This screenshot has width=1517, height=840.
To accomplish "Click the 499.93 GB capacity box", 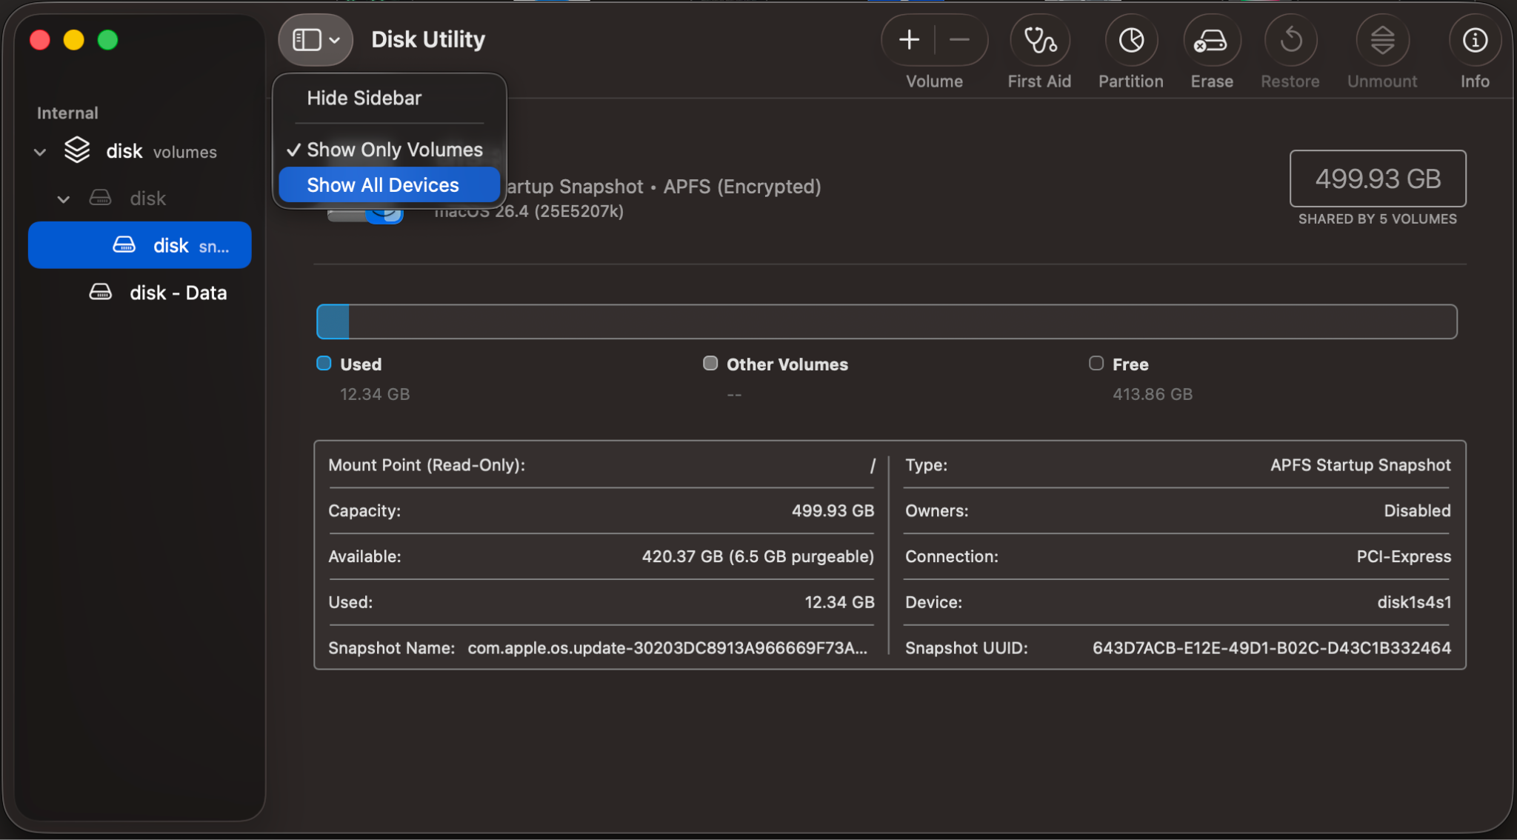I will [x=1377, y=179].
